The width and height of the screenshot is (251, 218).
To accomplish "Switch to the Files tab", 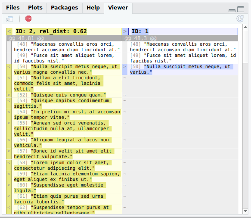I will (13, 7).
